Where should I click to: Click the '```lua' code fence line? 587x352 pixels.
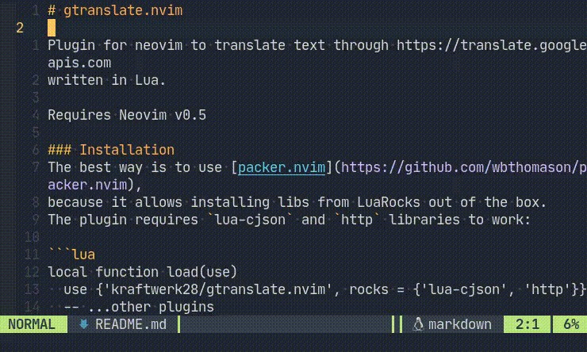(71, 254)
